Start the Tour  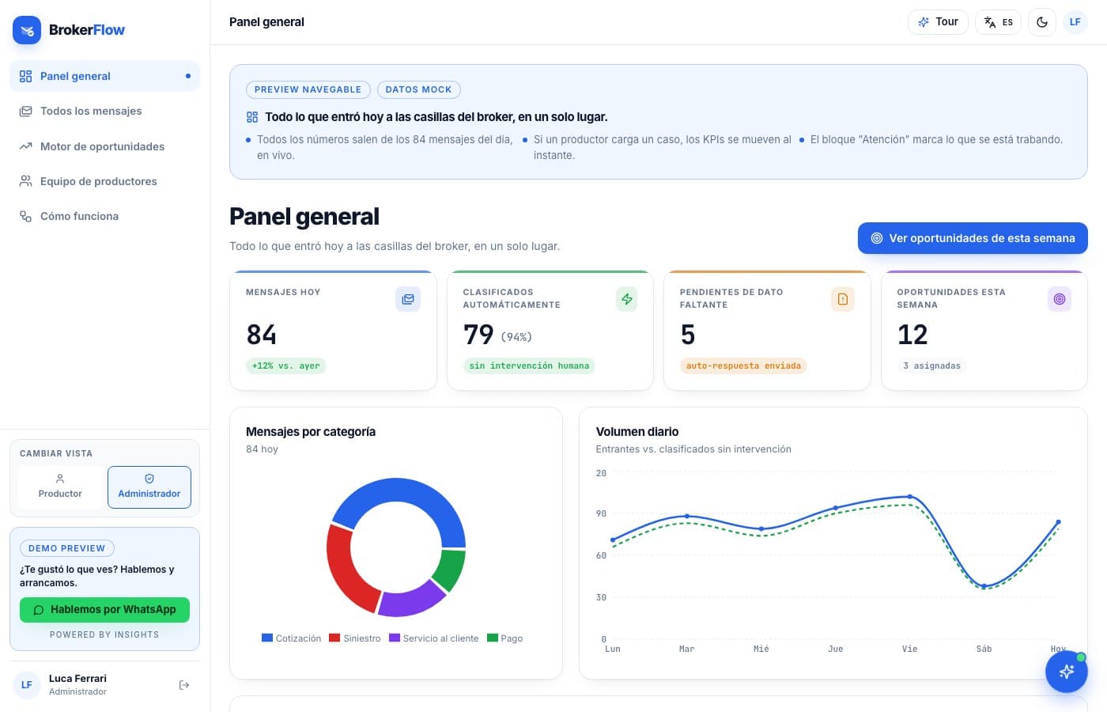pos(938,22)
